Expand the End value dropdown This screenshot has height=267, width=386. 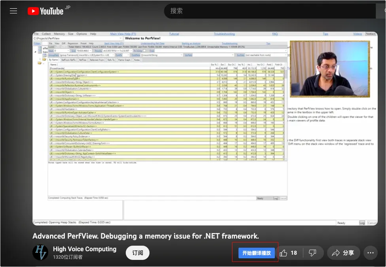(90, 51)
